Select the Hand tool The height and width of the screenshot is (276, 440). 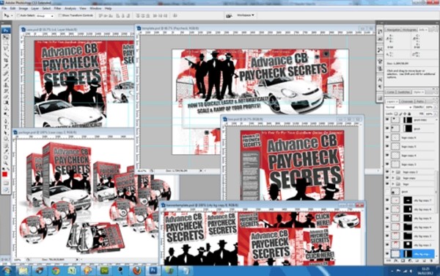pyautogui.click(x=6, y=156)
